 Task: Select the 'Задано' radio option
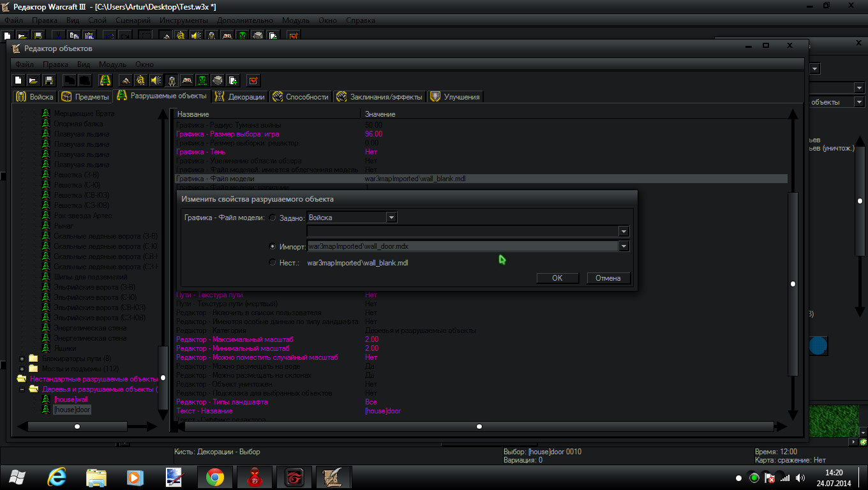click(273, 218)
